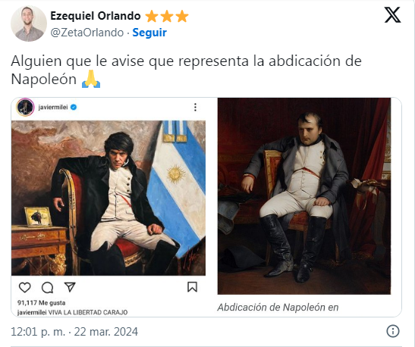Click the praying hands emoji
This screenshot has width=415, height=347.
coord(91,79)
